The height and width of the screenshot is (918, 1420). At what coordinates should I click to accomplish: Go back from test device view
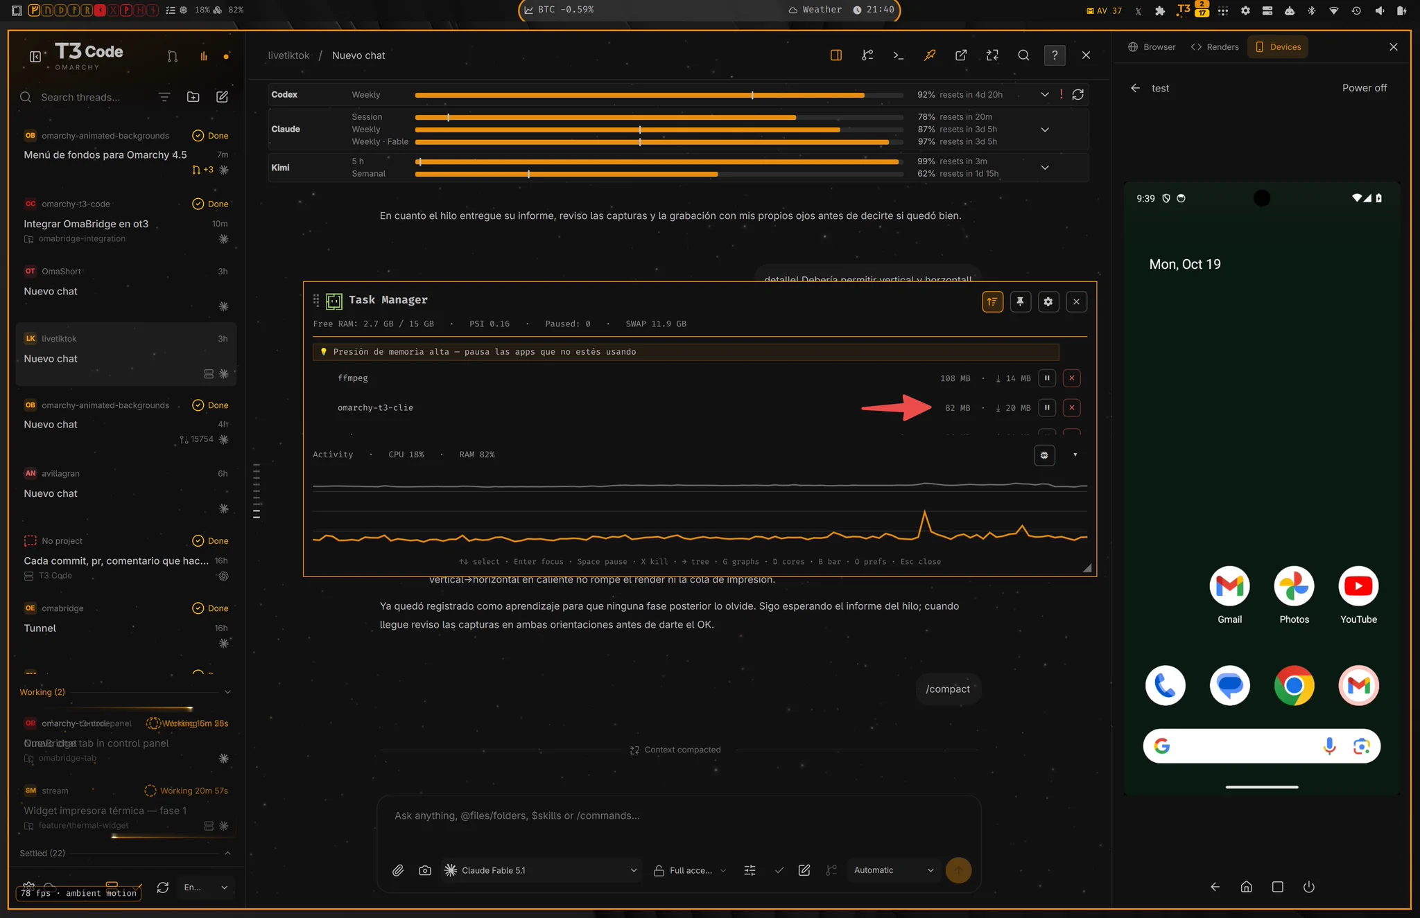point(1135,88)
